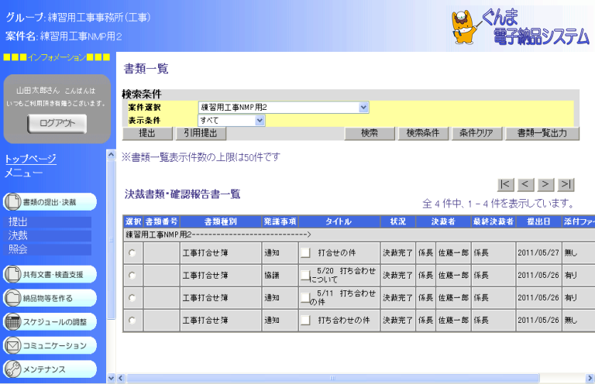This screenshot has height=384, width=595.
Task: Click the メンテナンス wrench icon
Action: tap(12, 369)
